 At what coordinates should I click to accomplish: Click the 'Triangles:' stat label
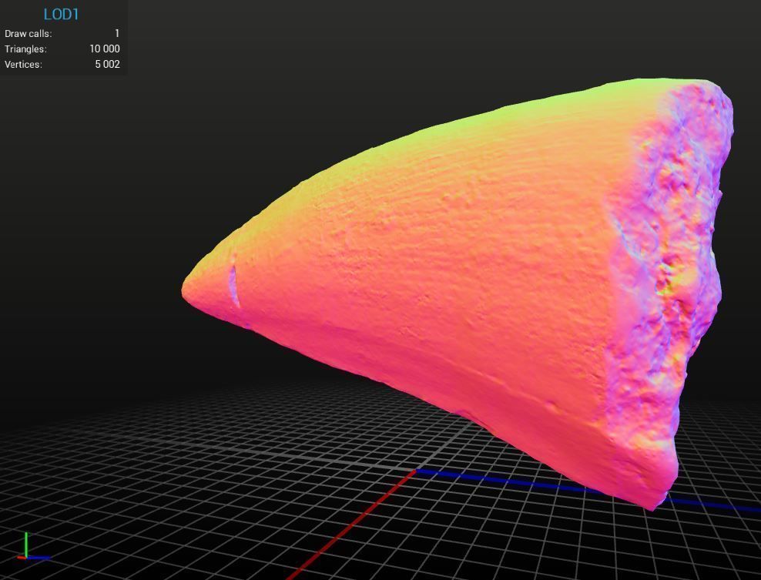[25, 49]
